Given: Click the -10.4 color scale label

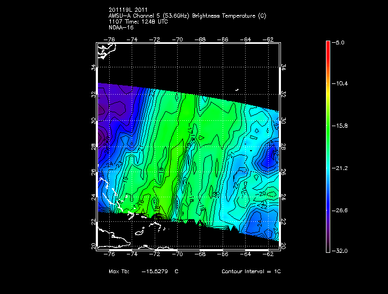Looking at the screenshot, I should point(340,83).
